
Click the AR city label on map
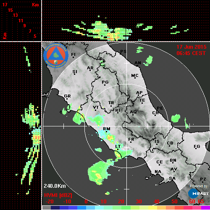pos(90,68)
